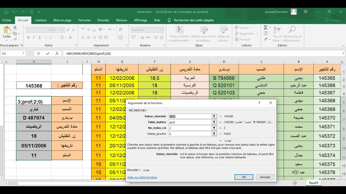The width and height of the screenshot is (346, 194).
Task: Click Annuler in the function dialog
Action: [265, 177]
